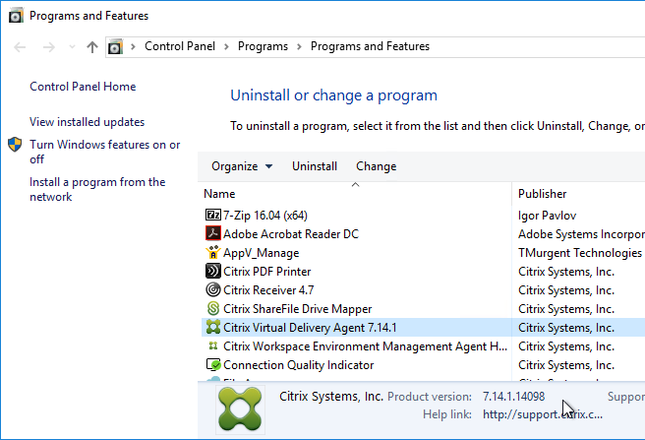Go forward with the Forward arrow
Image resolution: width=645 pixels, height=440 pixels.
tap(48, 47)
